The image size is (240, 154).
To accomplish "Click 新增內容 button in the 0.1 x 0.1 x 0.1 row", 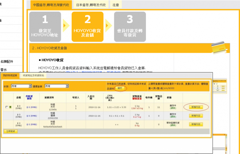I will 196,116.
